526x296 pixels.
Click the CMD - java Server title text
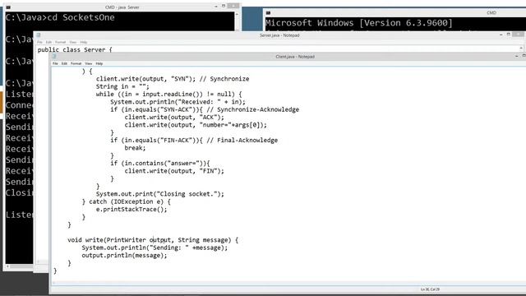pos(122,7)
